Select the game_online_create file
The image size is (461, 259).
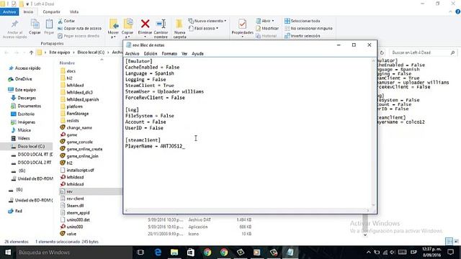(81, 149)
